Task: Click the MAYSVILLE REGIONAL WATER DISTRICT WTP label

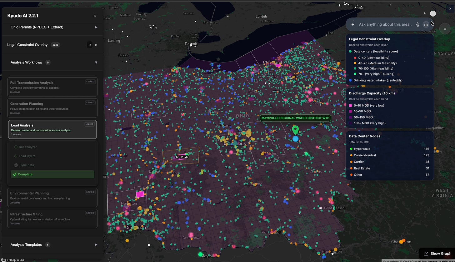Action: tap(295, 118)
